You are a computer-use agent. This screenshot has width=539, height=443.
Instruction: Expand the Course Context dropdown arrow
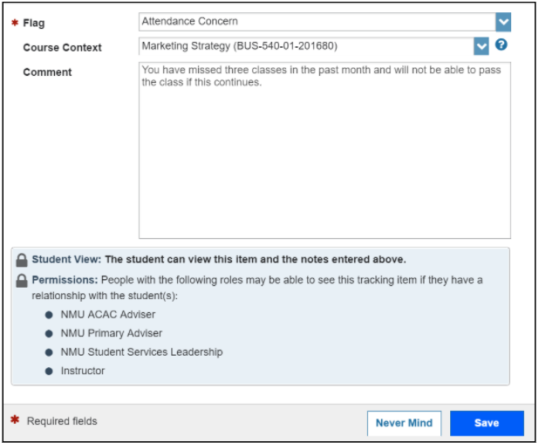[481, 45]
